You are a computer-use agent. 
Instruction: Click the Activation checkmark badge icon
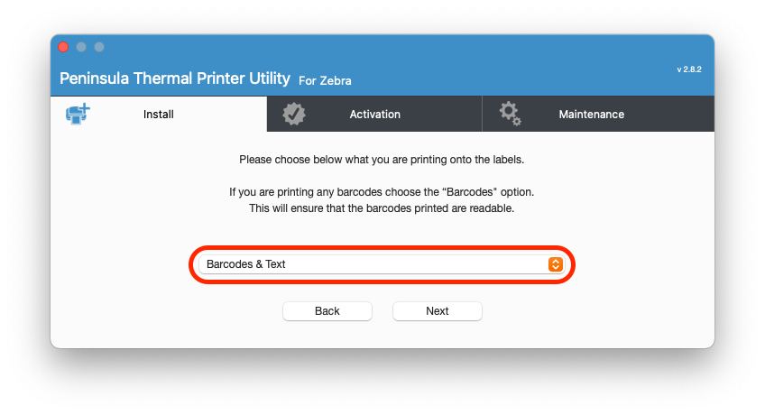[x=294, y=114]
